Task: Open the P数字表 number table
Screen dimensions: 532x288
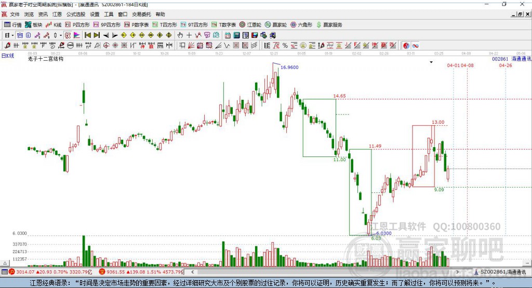Action: pos(137,25)
